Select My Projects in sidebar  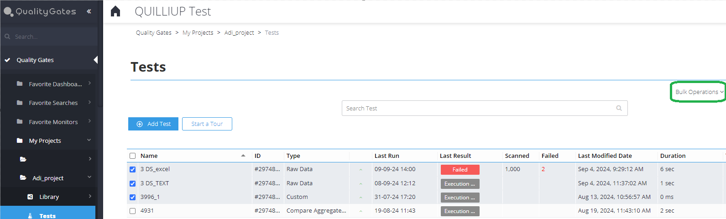coord(45,141)
